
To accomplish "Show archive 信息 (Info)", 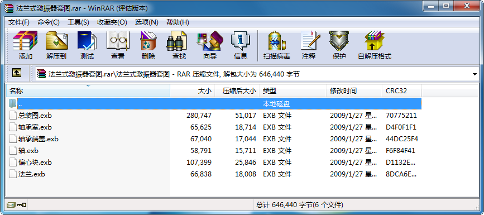I will coord(241,45).
